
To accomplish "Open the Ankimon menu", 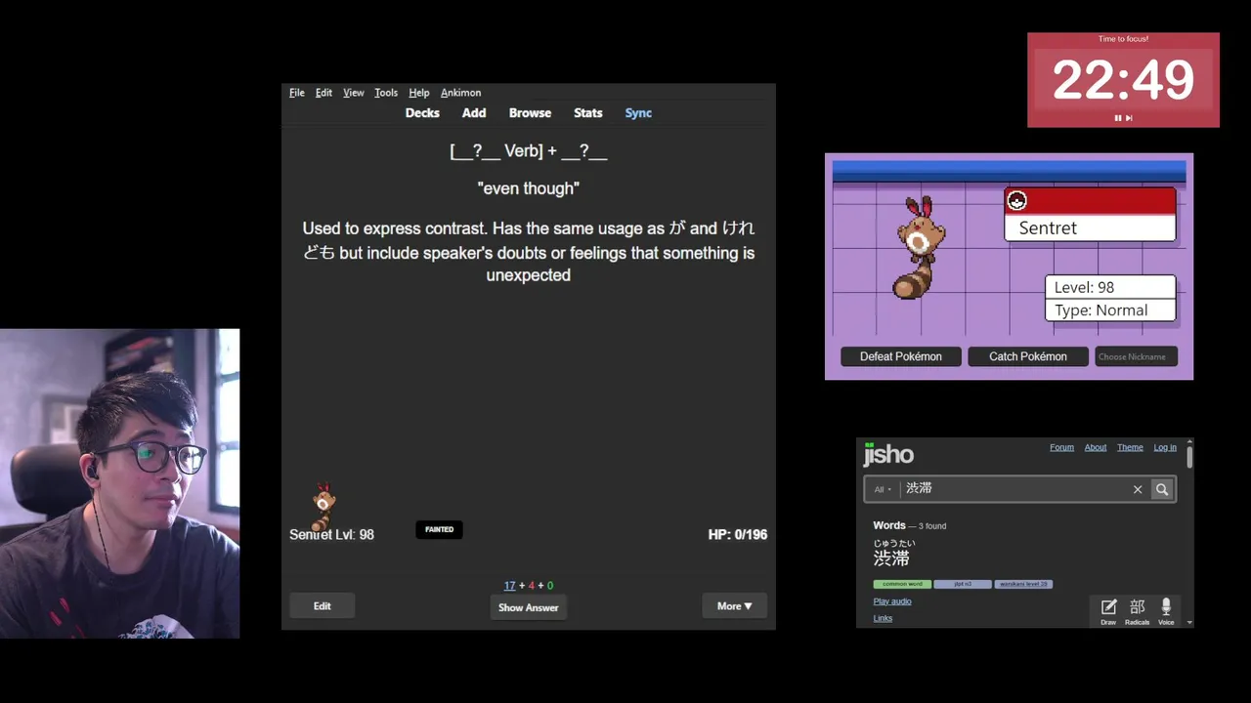I will (x=460, y=93).
